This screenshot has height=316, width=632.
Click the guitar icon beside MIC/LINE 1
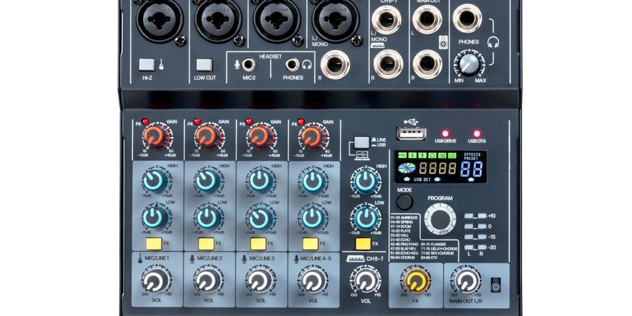click(x=140, y=258)
